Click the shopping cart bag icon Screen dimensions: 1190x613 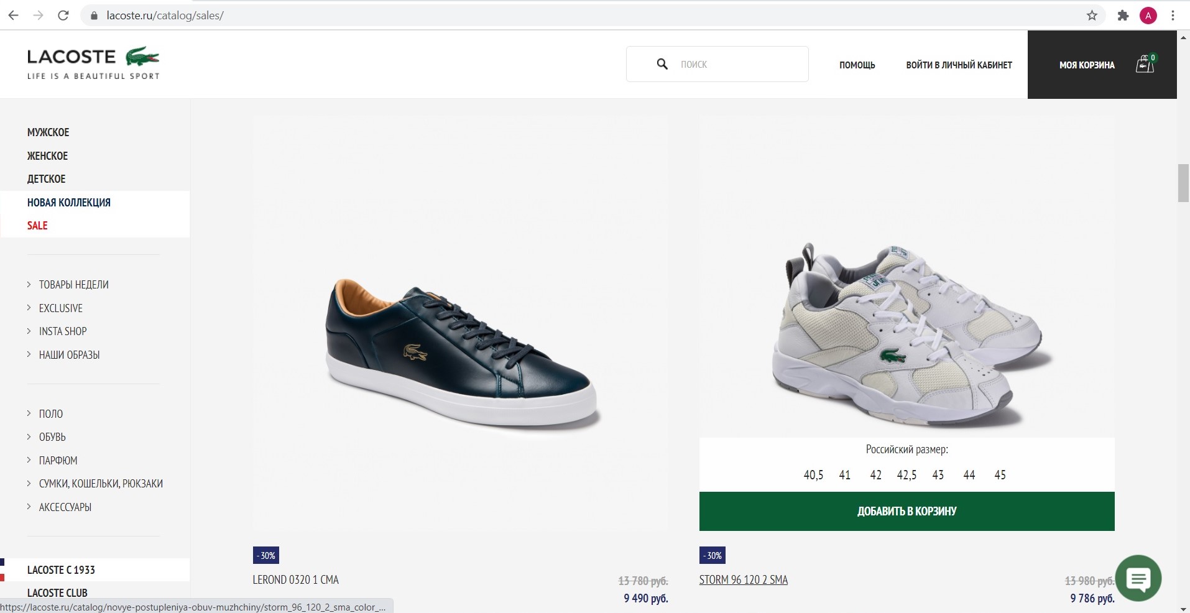click(1145, 64)
